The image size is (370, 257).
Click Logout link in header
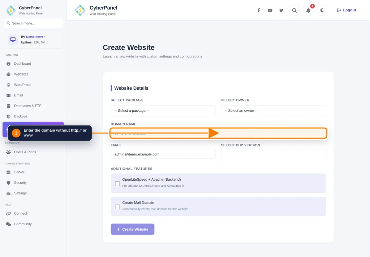point(347,10)
